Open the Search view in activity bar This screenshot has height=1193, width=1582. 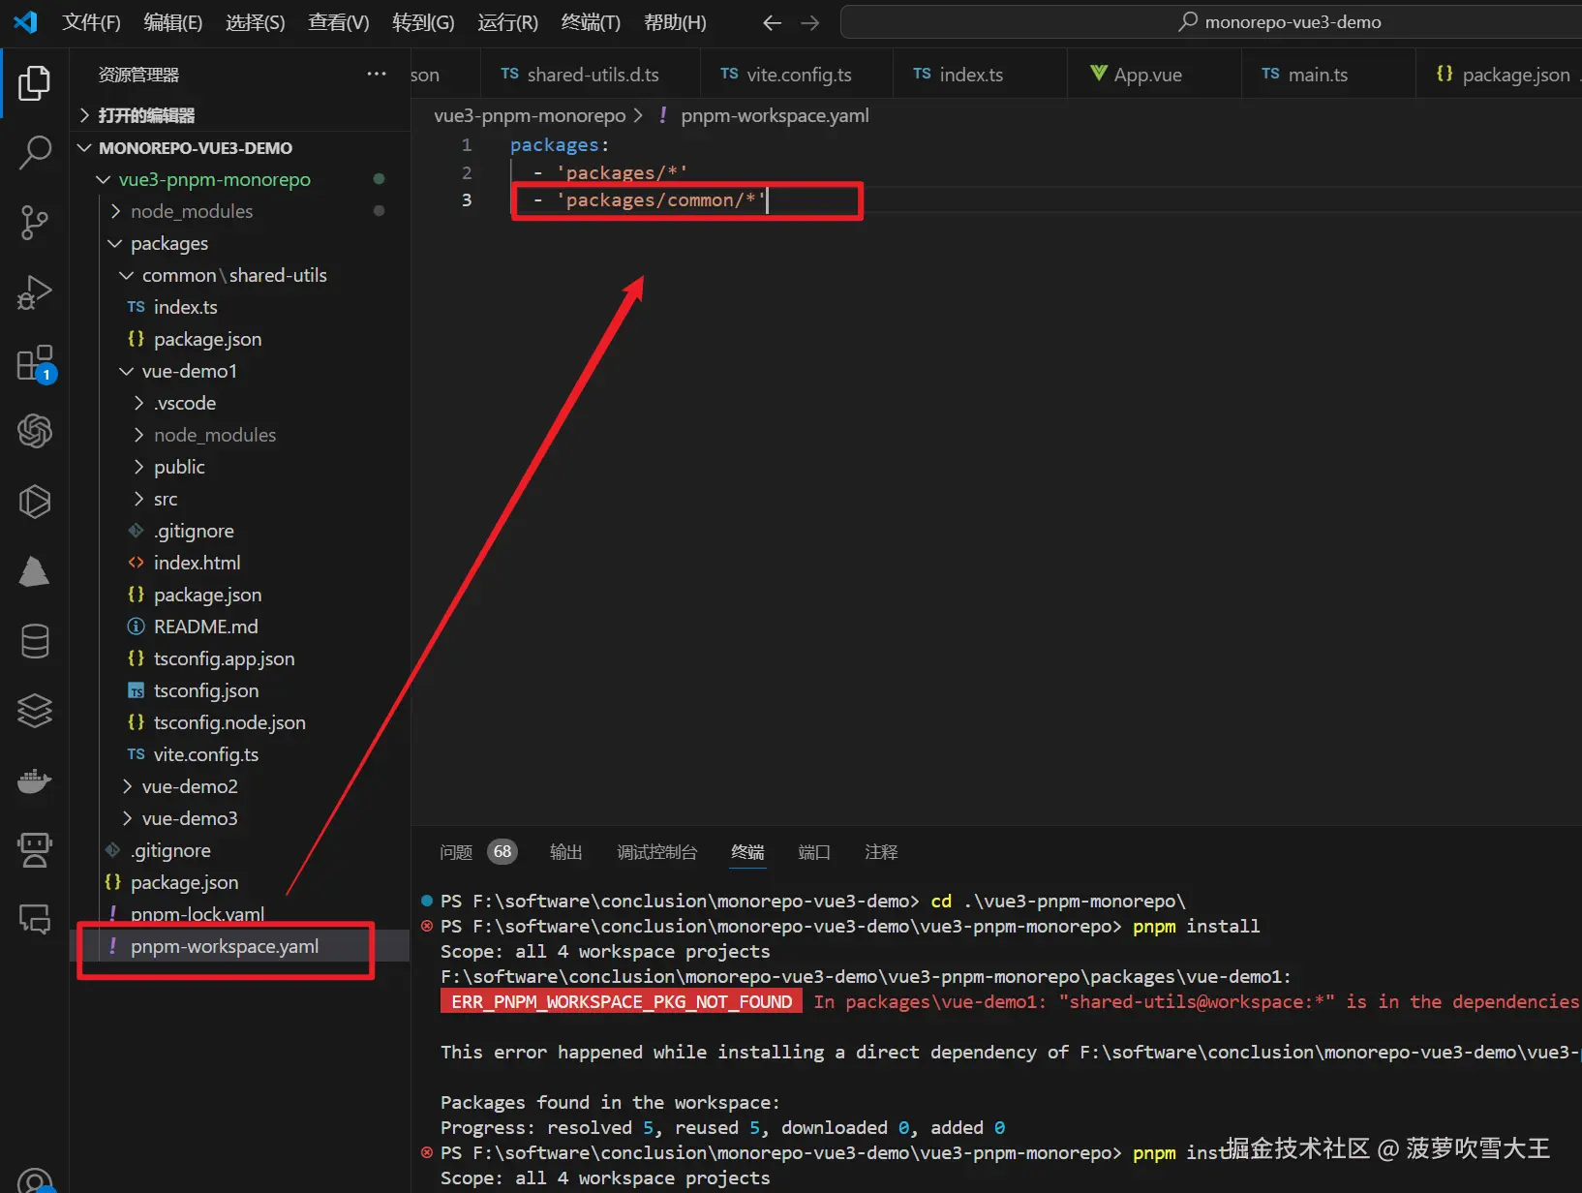coord(35,153)
